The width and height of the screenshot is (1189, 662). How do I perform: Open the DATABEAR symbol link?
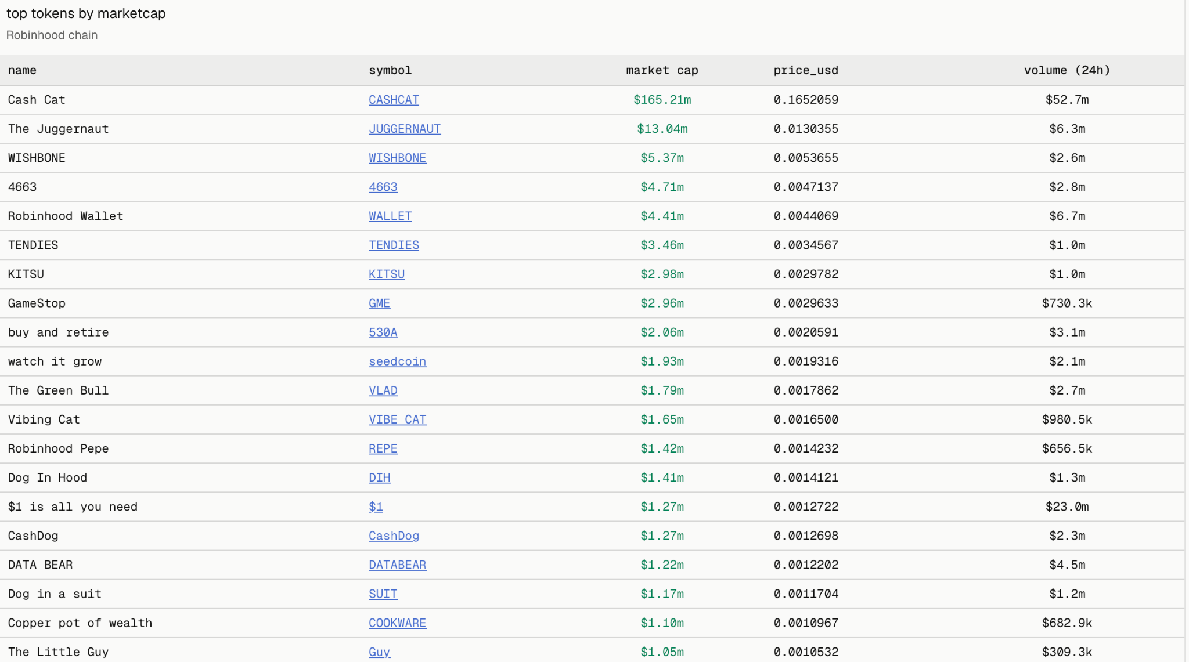point(397,565)
